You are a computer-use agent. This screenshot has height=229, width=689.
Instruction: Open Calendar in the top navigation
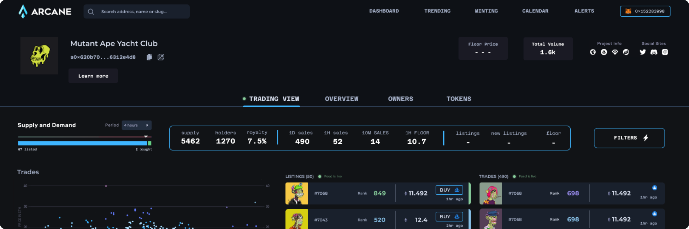(535, 11)
